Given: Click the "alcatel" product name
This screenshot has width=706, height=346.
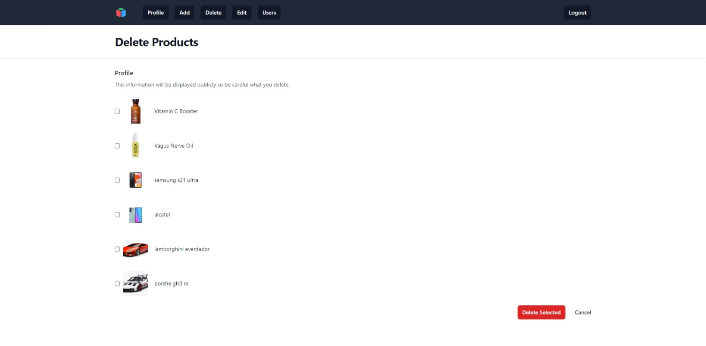Looking at the screenshot, I should coord(162,215).
